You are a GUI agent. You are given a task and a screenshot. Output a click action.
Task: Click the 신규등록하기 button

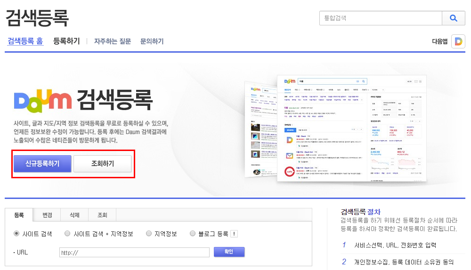[x=42, y=164]
